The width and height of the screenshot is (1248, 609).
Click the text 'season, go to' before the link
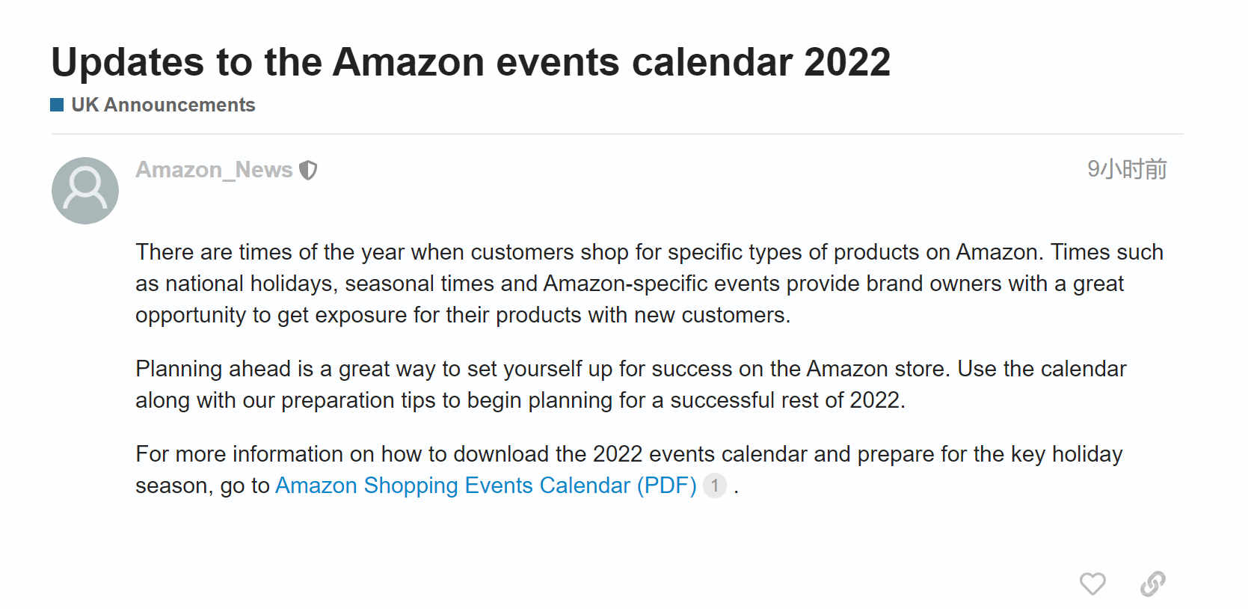tap(202, 486)
